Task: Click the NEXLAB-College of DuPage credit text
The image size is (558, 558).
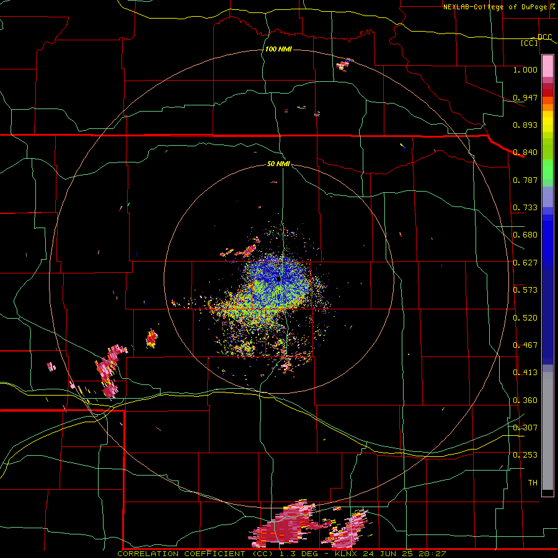Action: click(496, 7)
